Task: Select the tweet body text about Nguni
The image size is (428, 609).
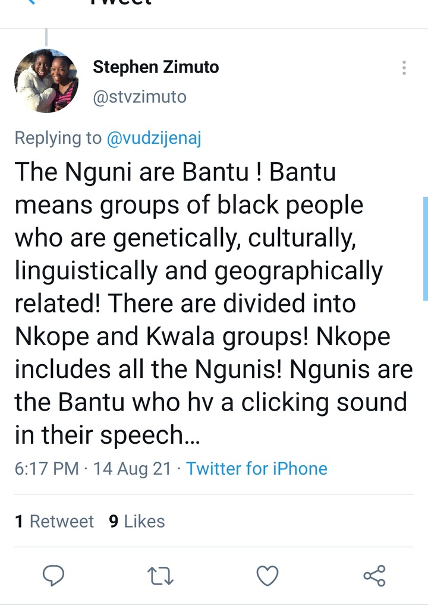Action: 214,304
